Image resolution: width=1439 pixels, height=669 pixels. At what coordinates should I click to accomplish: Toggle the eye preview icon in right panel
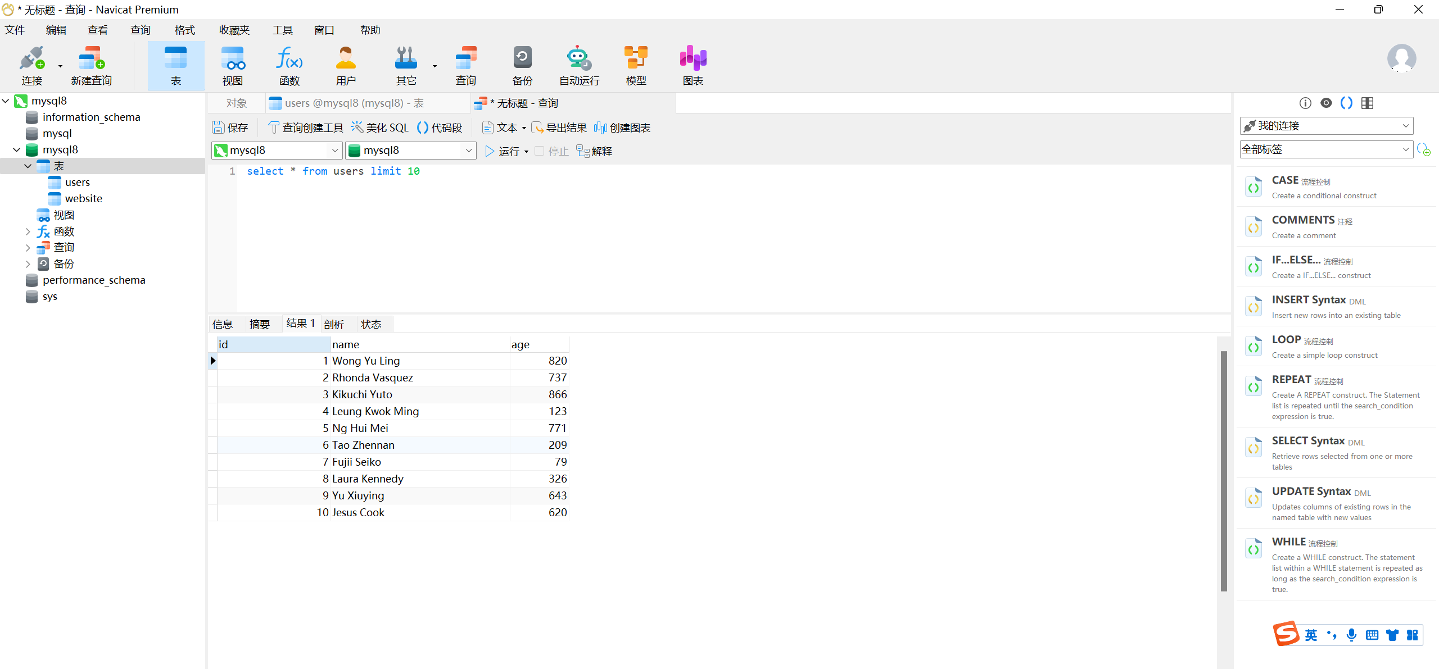pyautogui.click(x=1326, y=103)
